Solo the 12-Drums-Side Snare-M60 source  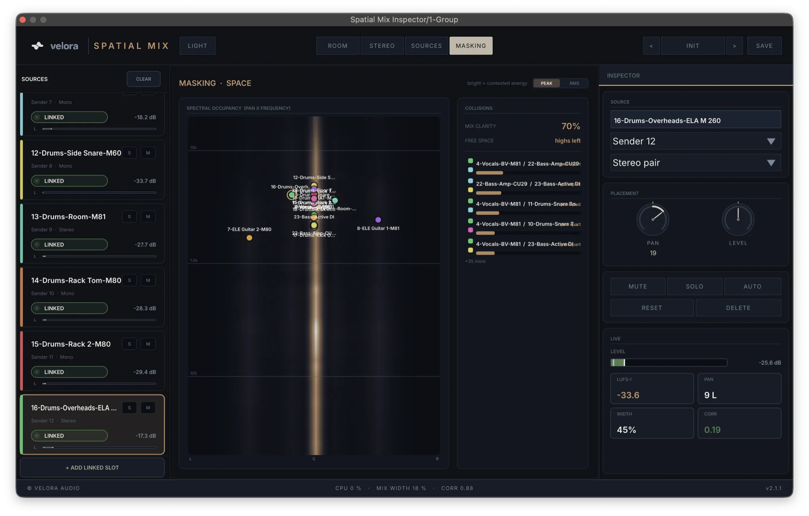point(129,153)
